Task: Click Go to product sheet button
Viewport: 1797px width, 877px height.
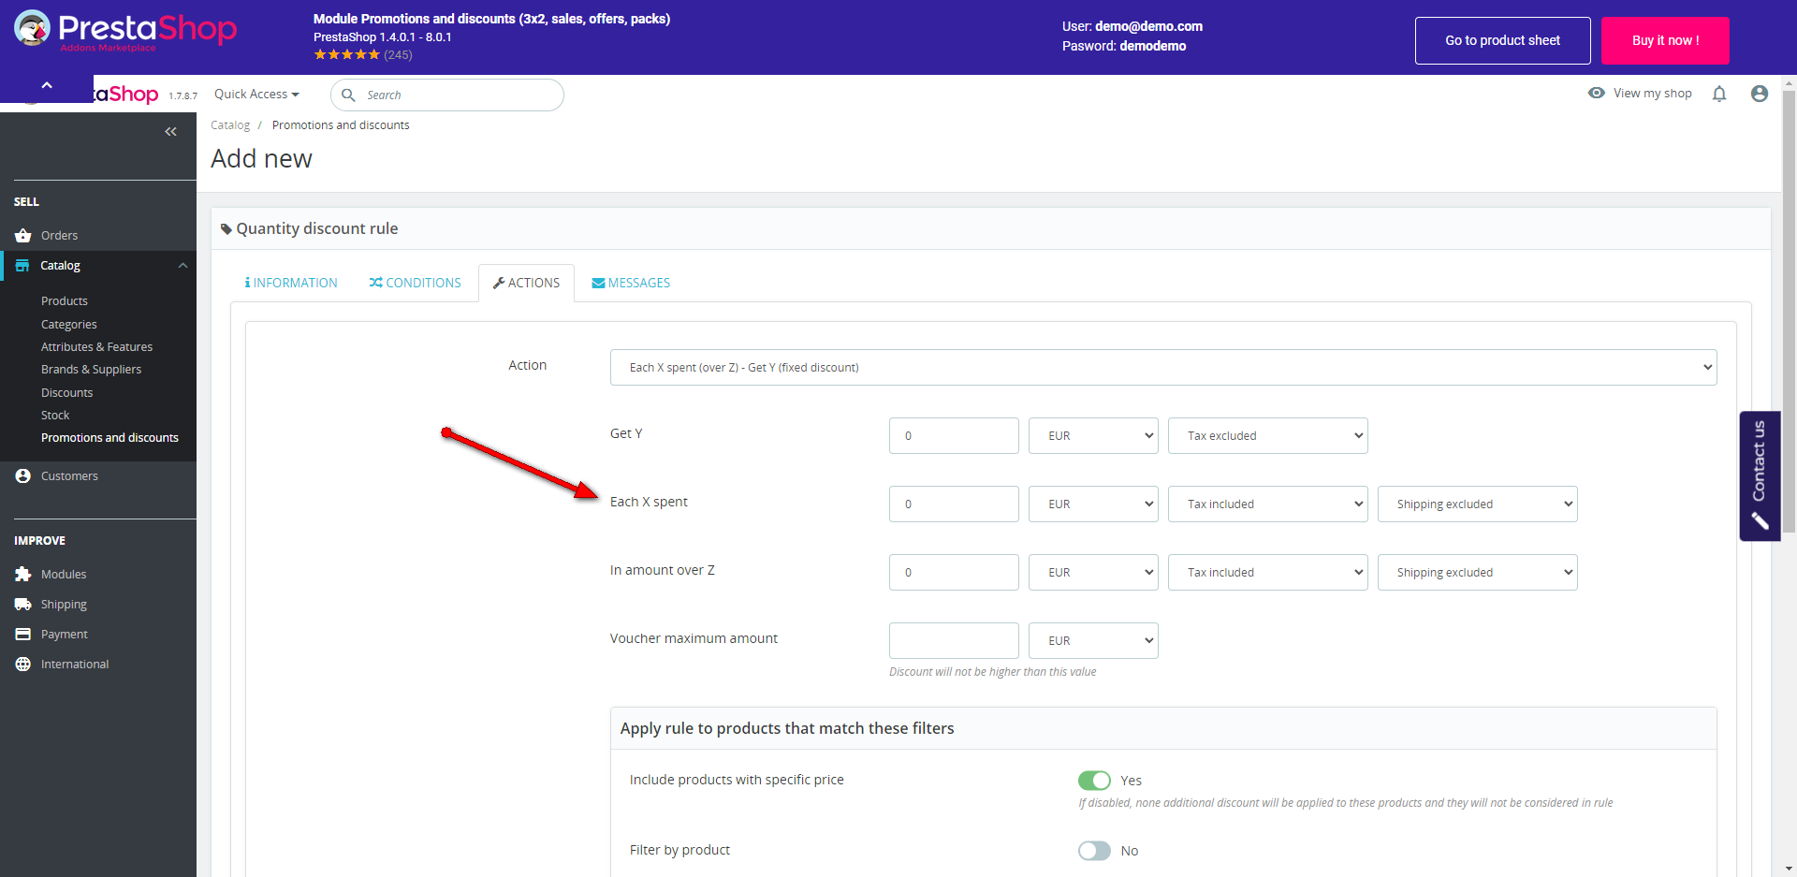Action: (x=1502, y=41)
